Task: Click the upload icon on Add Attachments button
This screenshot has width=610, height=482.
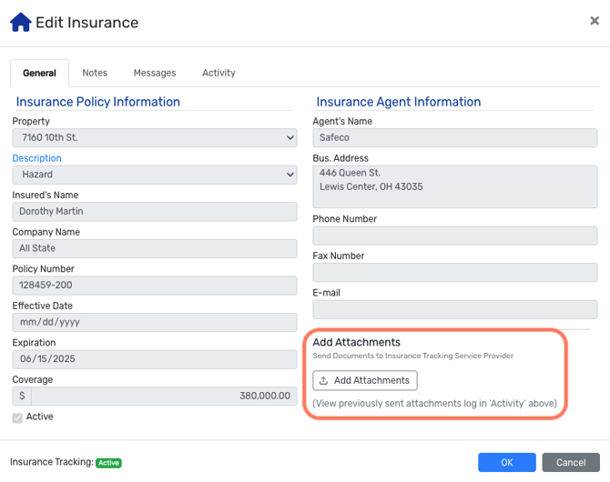Action: point(323,380)
